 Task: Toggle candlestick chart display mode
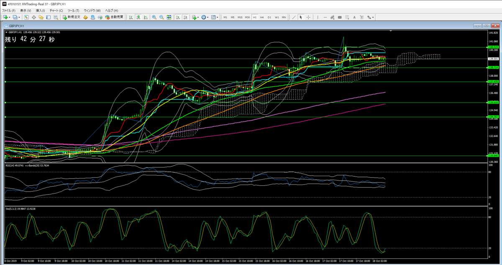coord(138,17)
